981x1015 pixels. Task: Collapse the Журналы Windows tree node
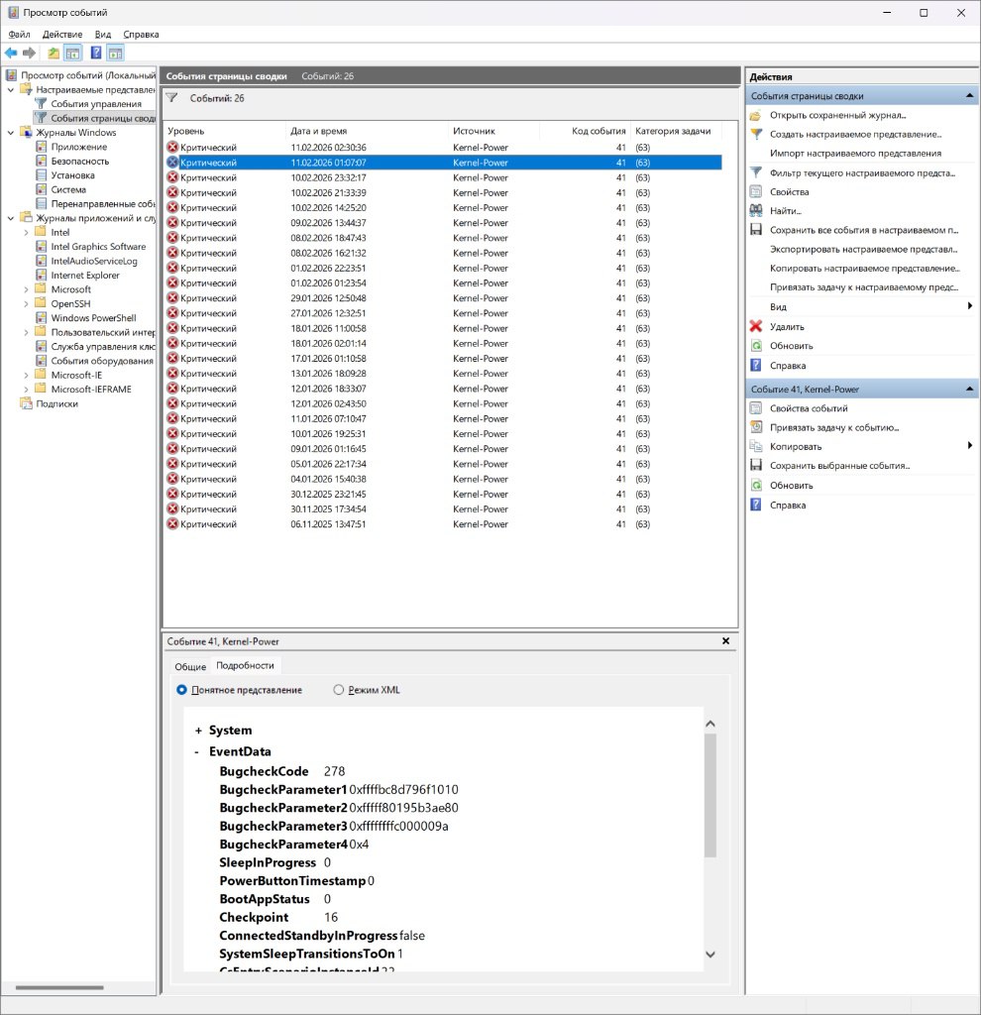(11, 133)
